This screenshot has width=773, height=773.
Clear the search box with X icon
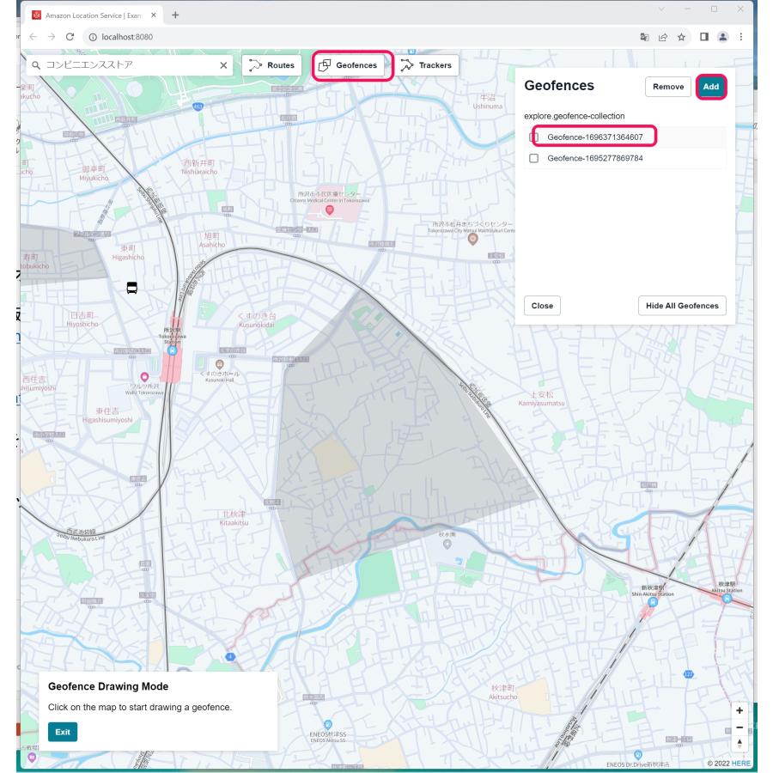tap(224, 65)
